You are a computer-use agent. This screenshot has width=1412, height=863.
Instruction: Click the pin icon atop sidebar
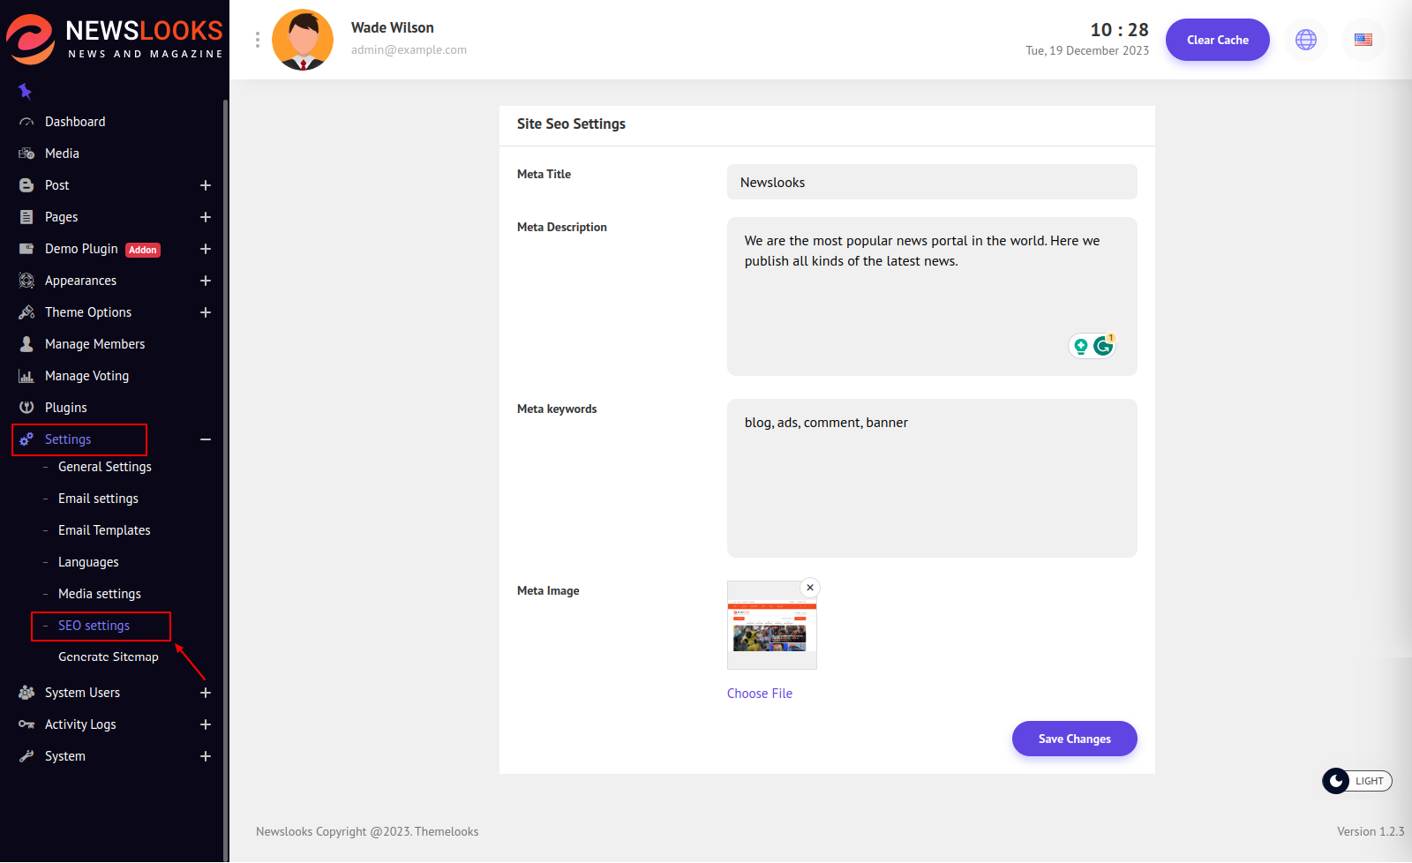(25, 91)
